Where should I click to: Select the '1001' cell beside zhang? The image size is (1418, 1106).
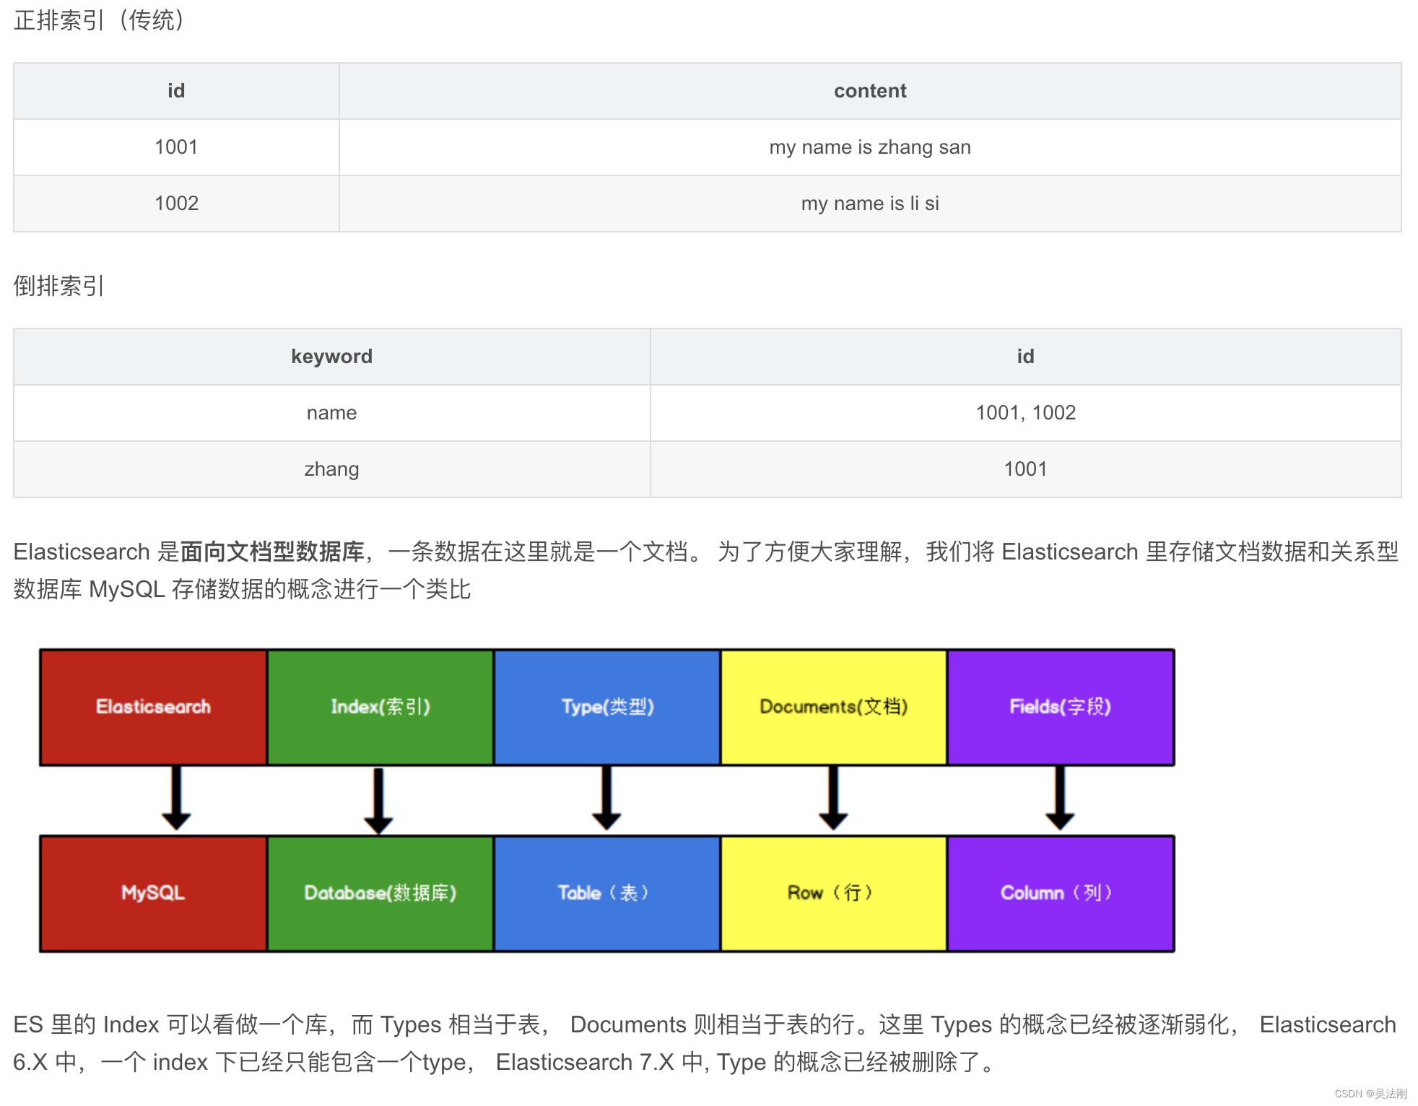point(1025,469)
